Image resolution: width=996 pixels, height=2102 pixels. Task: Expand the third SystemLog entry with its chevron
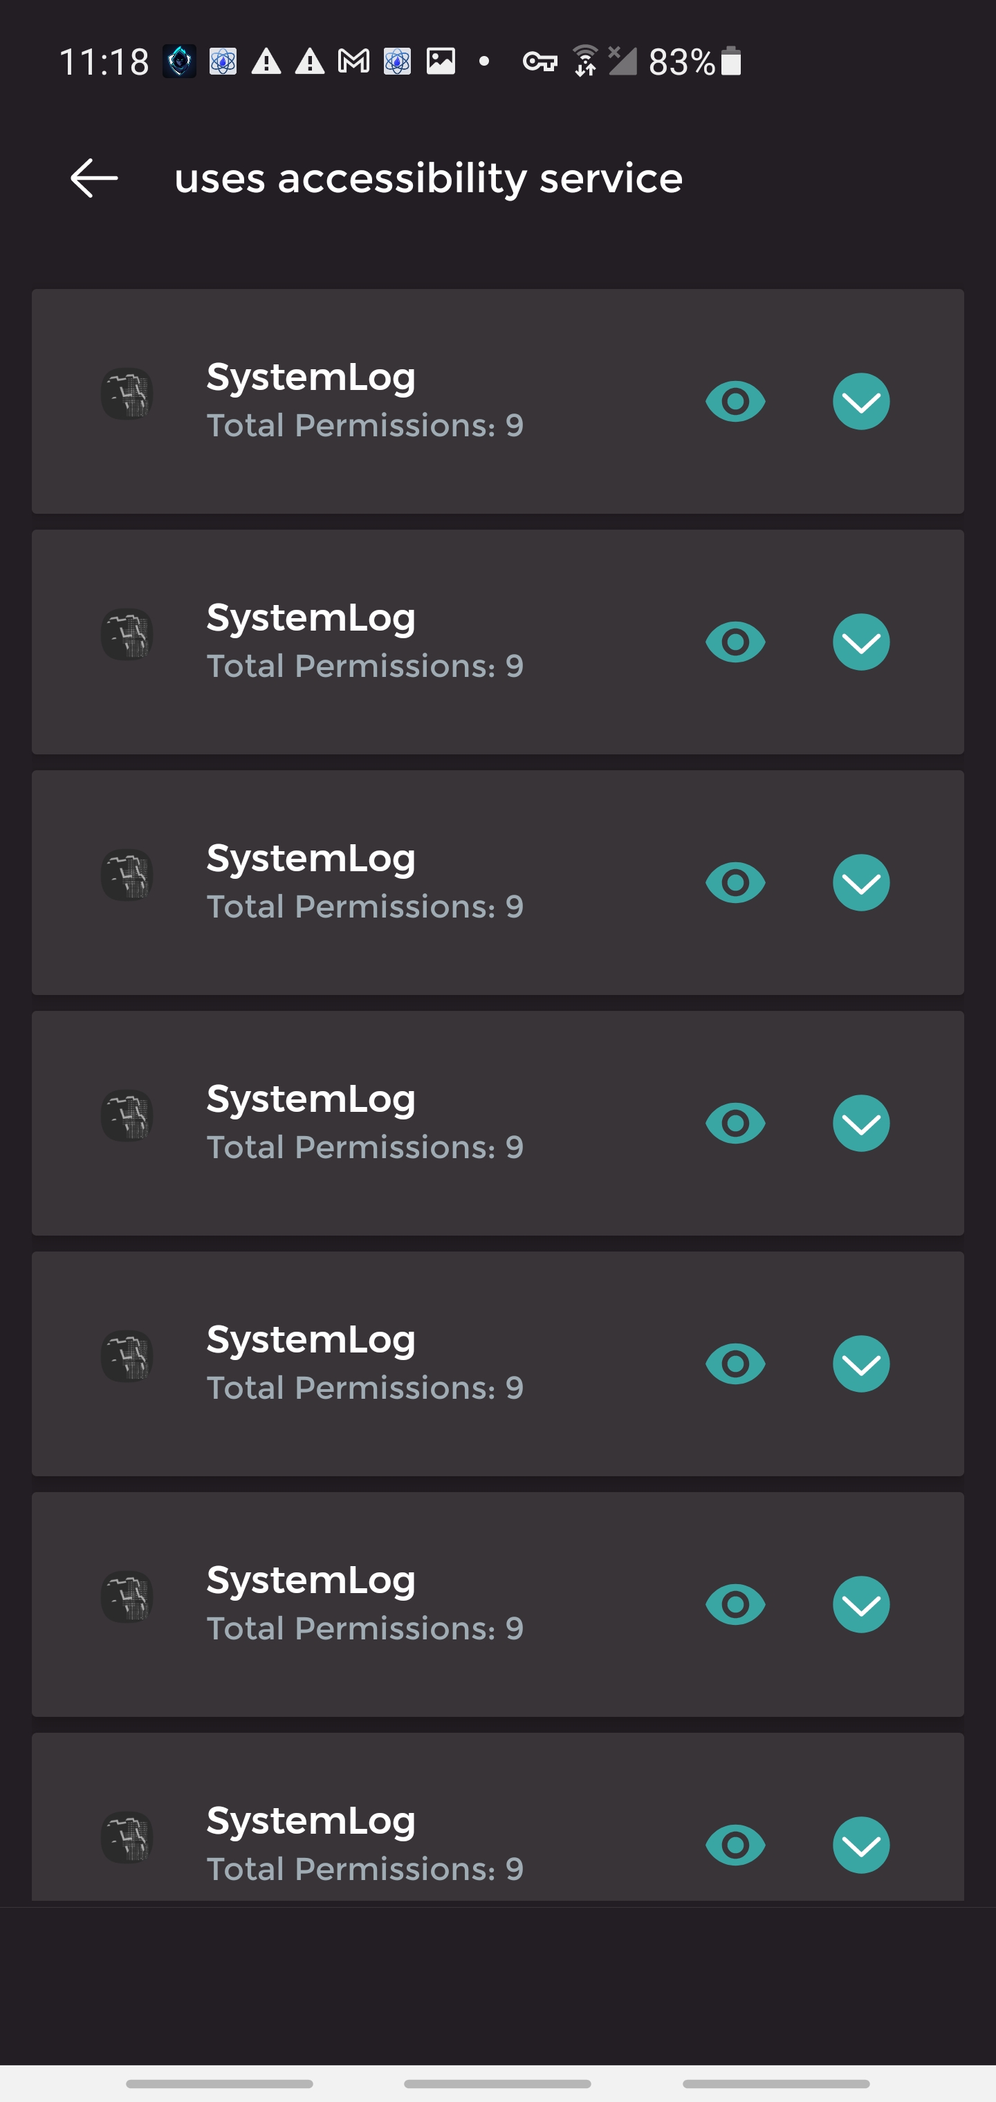pyautogui.click(x=861, y=883)
